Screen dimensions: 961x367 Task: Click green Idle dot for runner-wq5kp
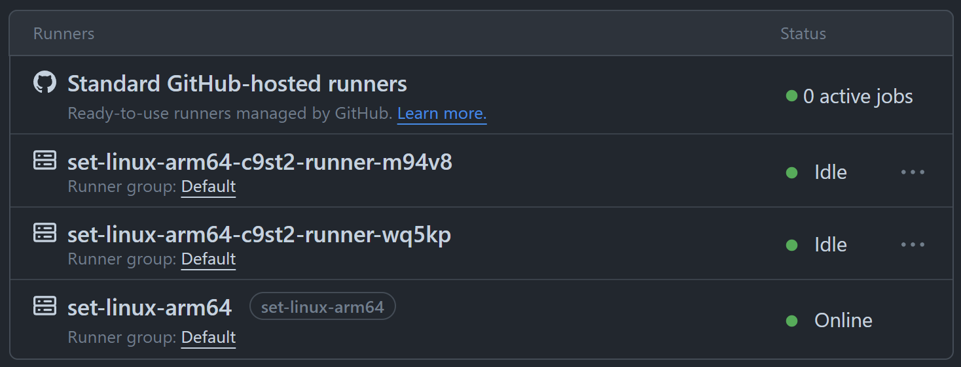(791, 245)
